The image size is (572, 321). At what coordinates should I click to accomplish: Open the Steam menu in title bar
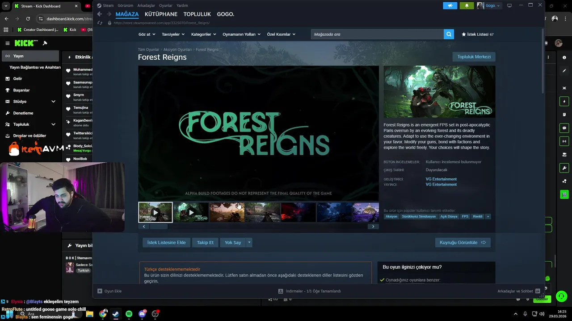(108, 5)
